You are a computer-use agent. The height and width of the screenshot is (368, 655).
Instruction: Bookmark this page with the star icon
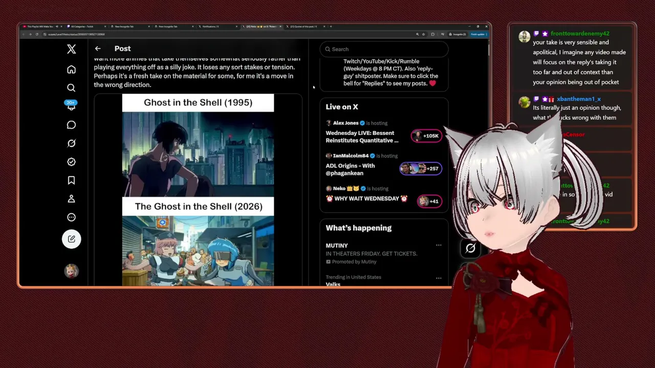tap(423, 34)
